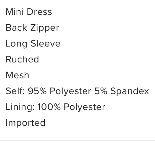Click the "Mini Dress" detail line
This screenshot has width=155, height=155.
(29, 12)
